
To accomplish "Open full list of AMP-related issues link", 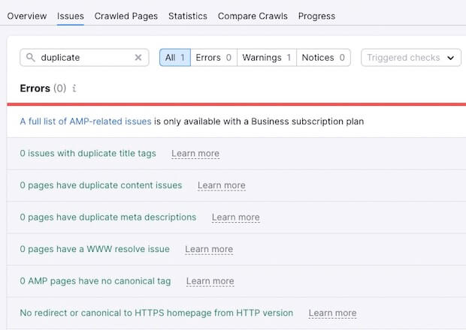I will click(86, 121).
